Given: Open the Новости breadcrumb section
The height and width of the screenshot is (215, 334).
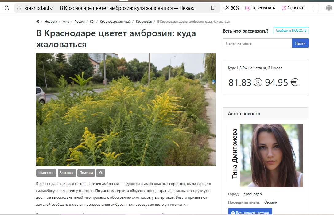Looking at the screenshot, I should [51, 21].
